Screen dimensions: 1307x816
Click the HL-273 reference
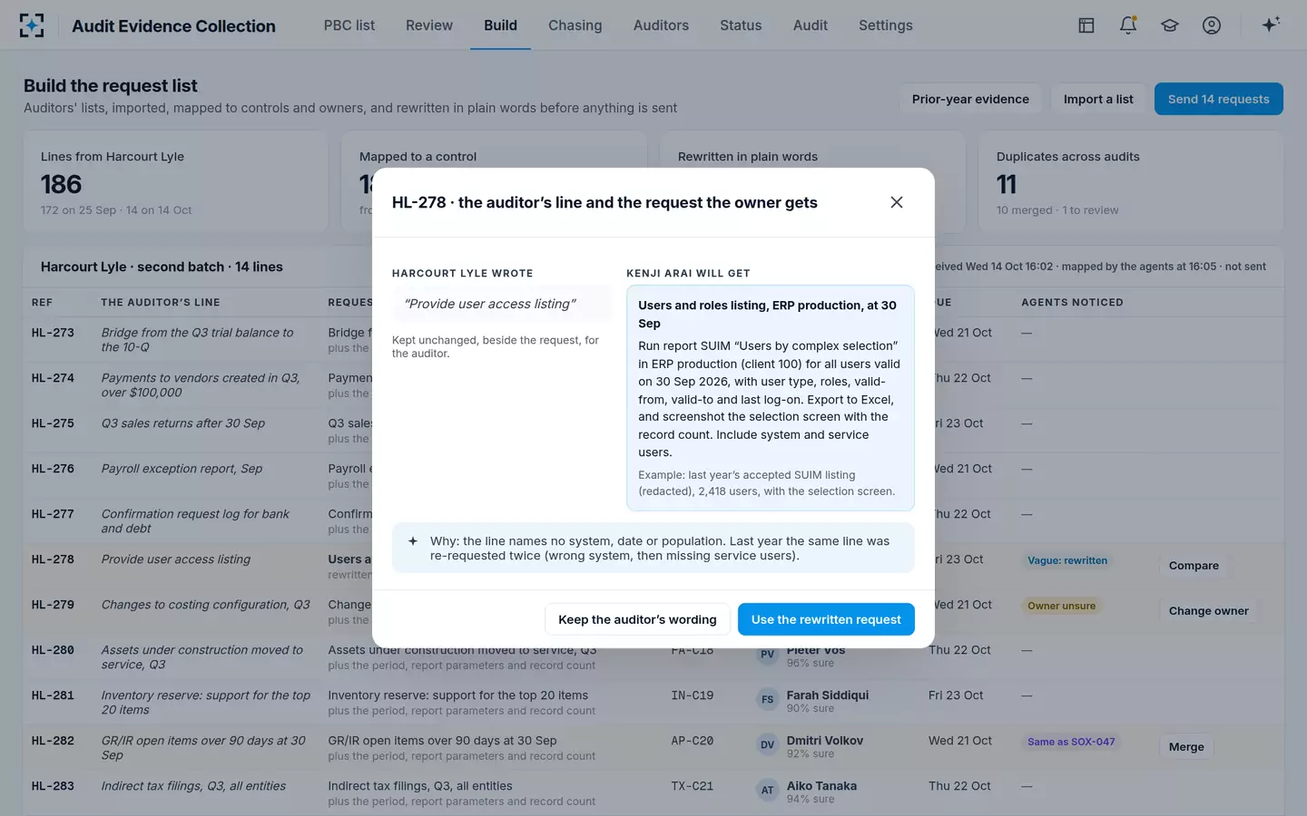tap(53, 333)
